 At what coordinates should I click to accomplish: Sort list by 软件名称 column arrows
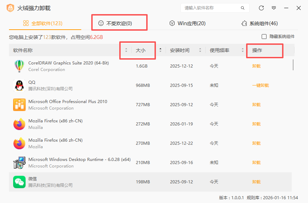coord(126,50)
